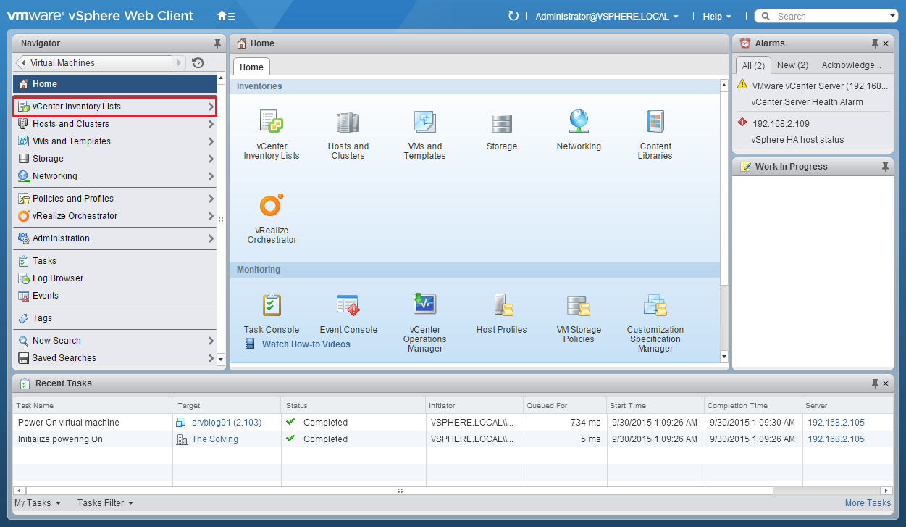Sort tasks by the Task Name column header

pos(93,405)
